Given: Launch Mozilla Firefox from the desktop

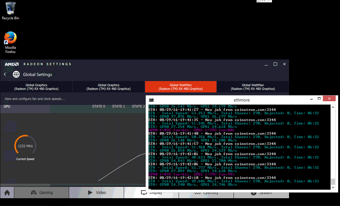Looking at the screenshot, I should 10,43.
